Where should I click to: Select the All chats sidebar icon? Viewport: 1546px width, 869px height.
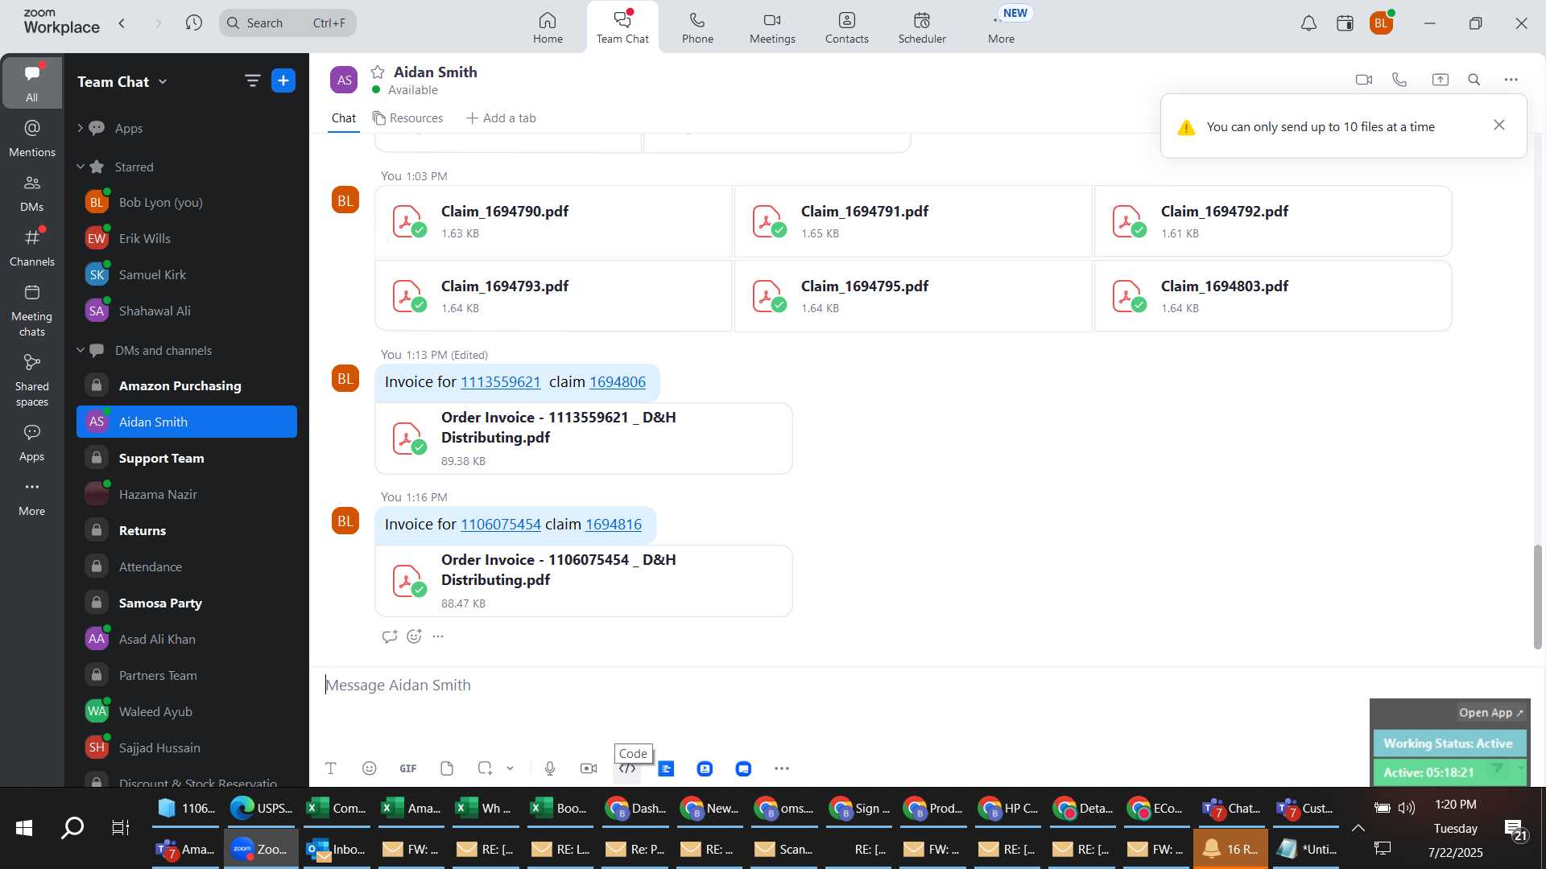click(31, 82)
